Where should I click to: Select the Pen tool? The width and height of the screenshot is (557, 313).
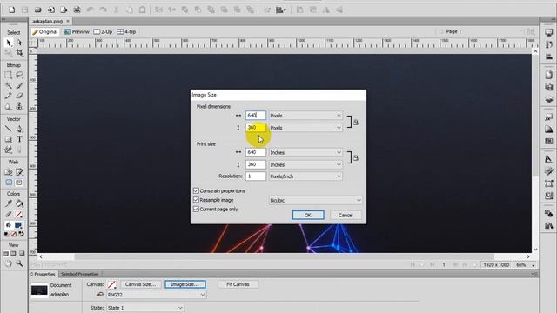pyautogui.click(x=19, y=129)
